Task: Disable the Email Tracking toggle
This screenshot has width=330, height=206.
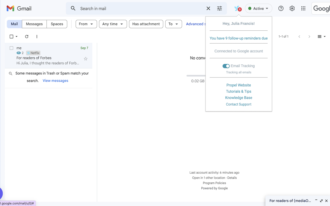Action: pos(226,66)
